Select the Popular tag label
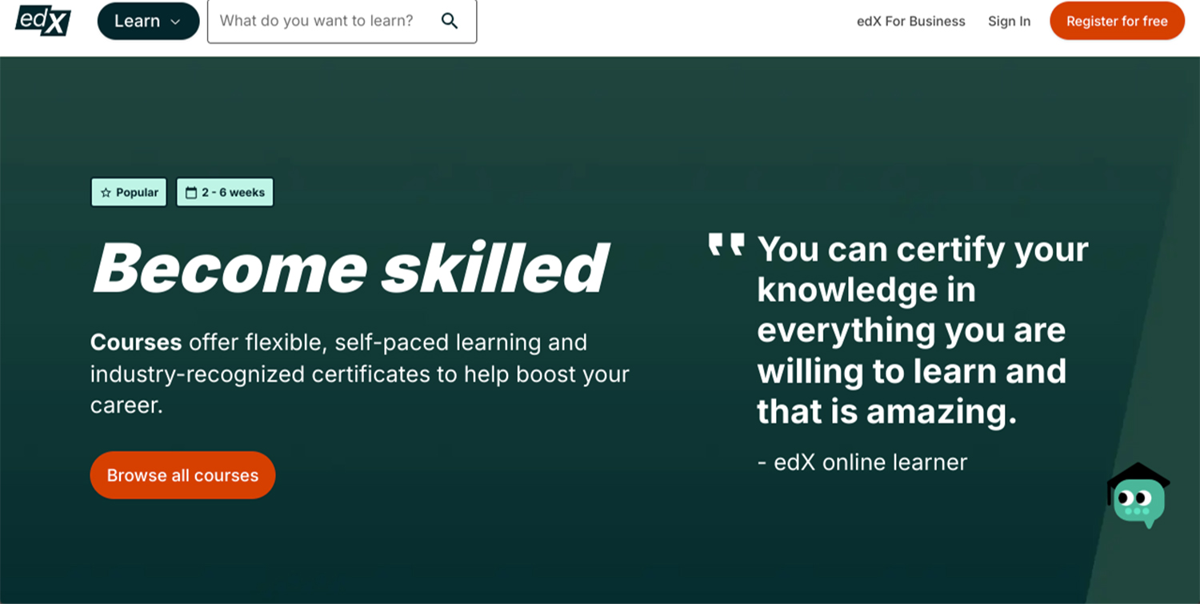Viewport: 1200px width, 604px height. point(129,193)
